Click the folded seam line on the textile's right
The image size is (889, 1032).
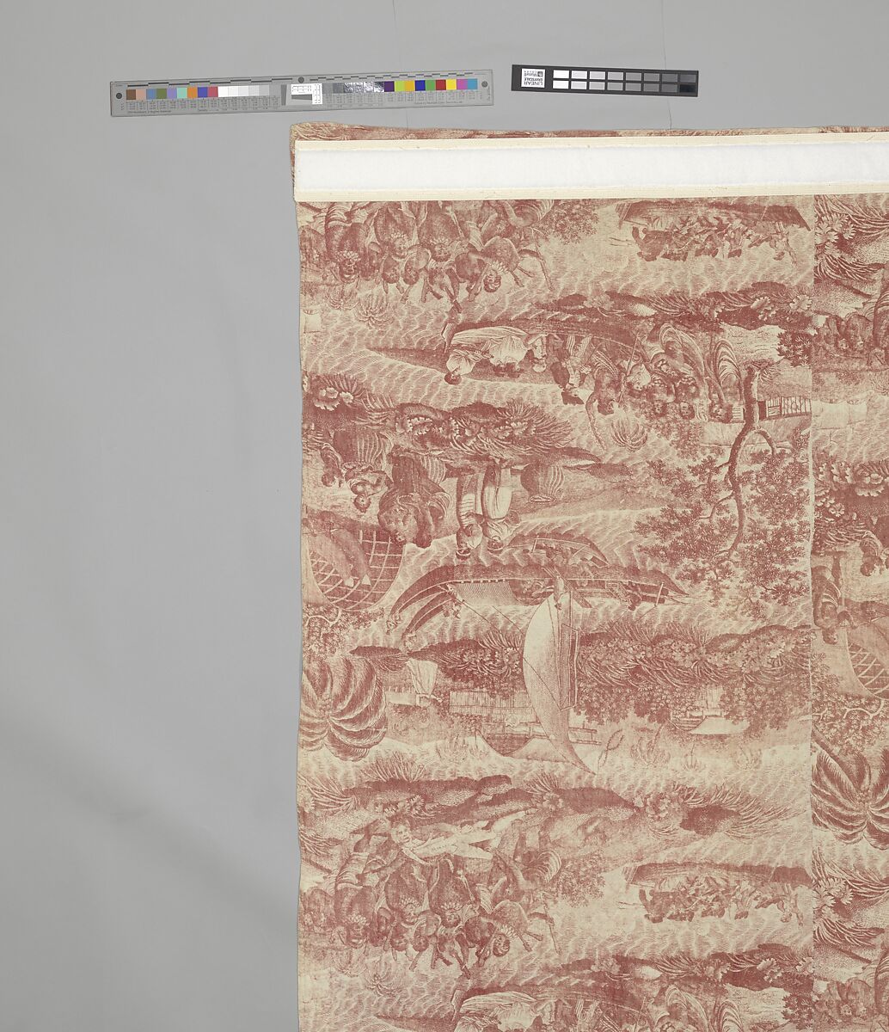tap(812, 516)
